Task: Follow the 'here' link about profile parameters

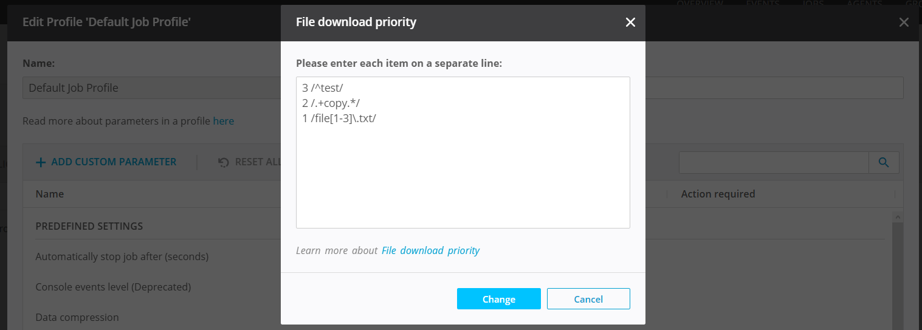Action: (223, 121)
